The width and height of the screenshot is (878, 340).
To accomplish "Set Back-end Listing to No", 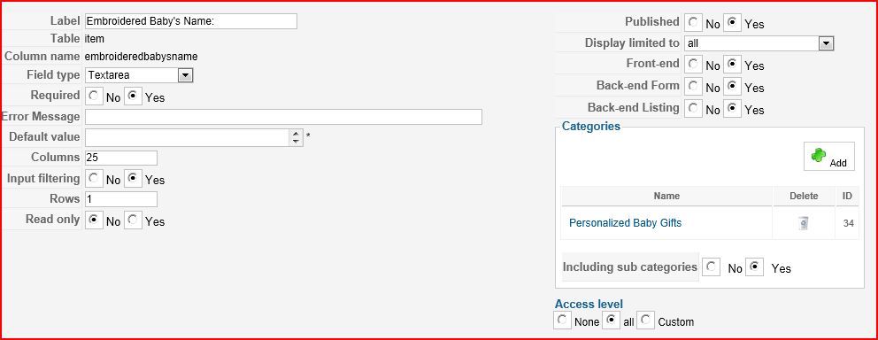I will (x=693, y=109).
